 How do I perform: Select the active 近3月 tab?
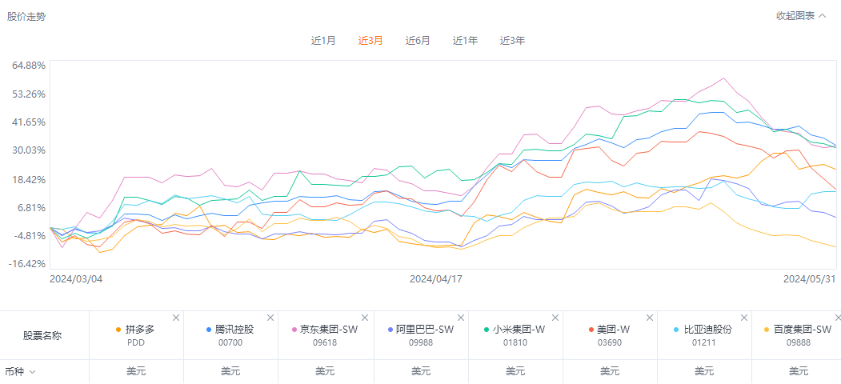coord(370,41)
